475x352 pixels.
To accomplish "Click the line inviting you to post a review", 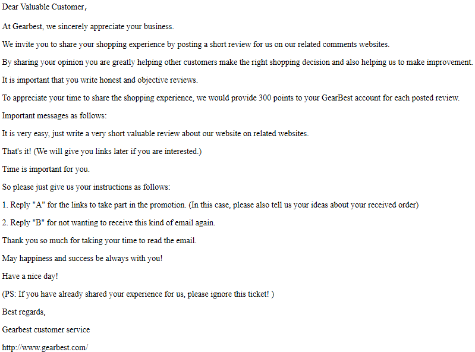I will pyautogui.click(x=196, y=45).
